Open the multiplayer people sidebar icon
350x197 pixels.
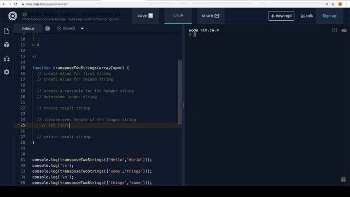click(7, 59)
